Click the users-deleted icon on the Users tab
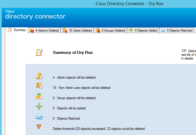The height and width of the screenshot is (135, 196). pos(65,30)
